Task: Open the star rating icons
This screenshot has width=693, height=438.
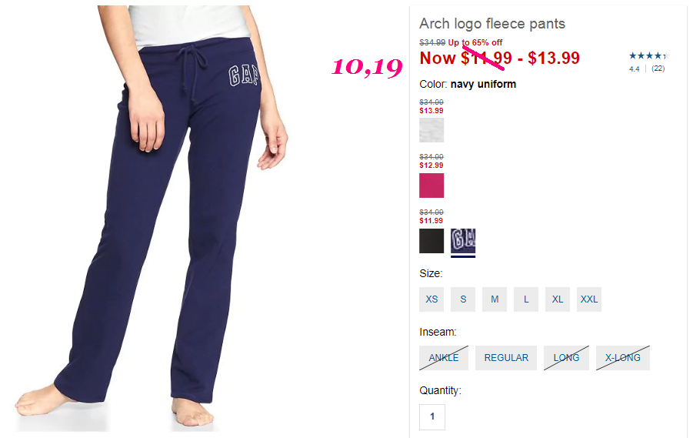Action: click(x=649, y=55)
